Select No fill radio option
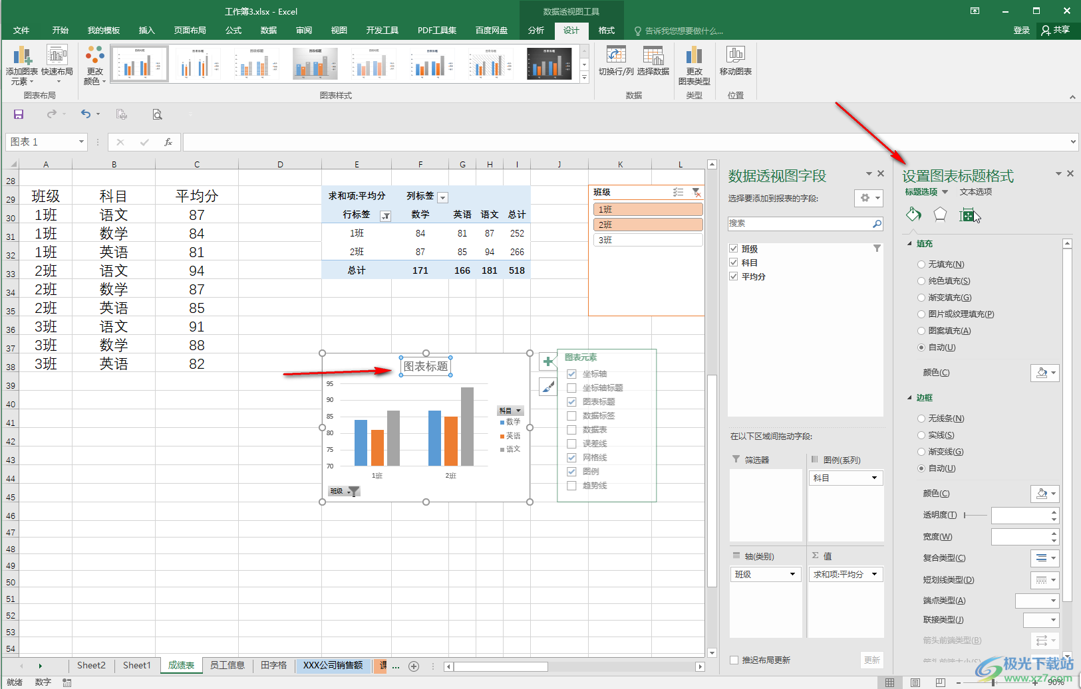 [921, 264]
